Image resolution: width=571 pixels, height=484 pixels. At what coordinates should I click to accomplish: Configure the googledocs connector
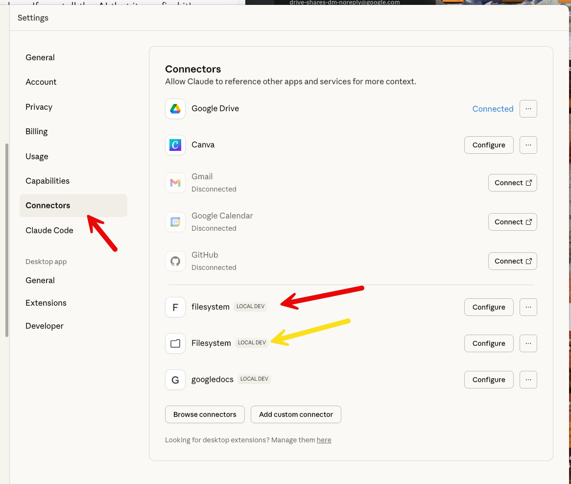[x=488, y=380]
